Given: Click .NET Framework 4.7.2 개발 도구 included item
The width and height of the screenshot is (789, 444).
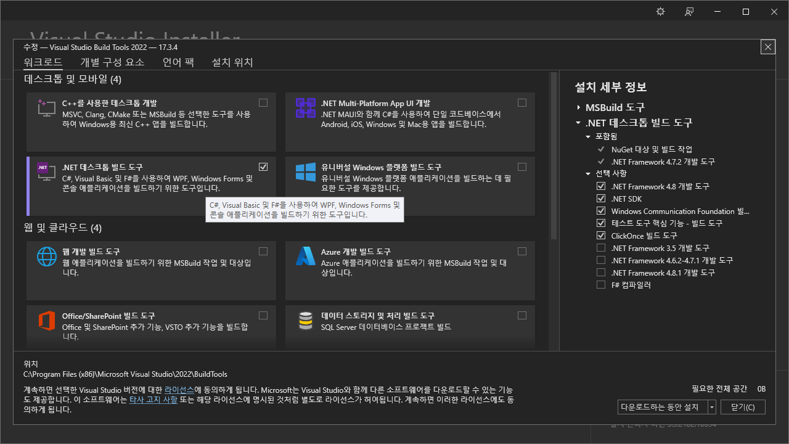Looking at the screenshot, I should [663, 162].
